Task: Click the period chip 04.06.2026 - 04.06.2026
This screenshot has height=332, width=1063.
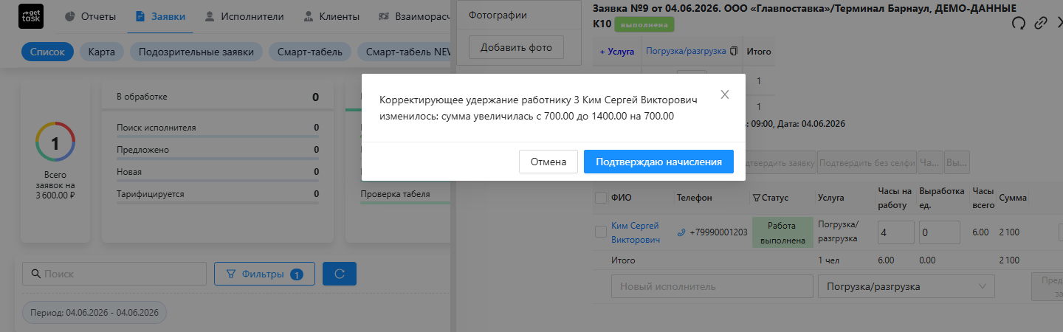Action: [x=94, y=313]
